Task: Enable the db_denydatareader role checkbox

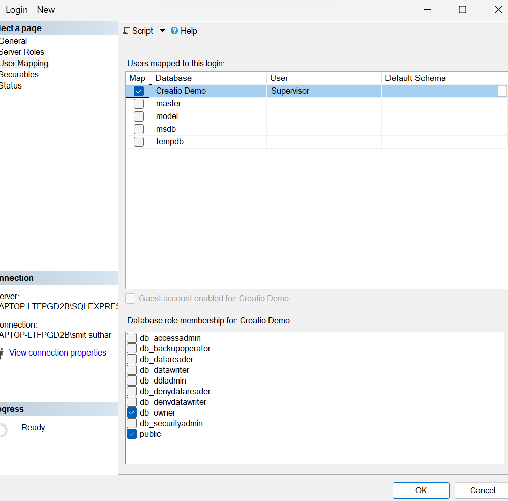Action: [132, 391]
